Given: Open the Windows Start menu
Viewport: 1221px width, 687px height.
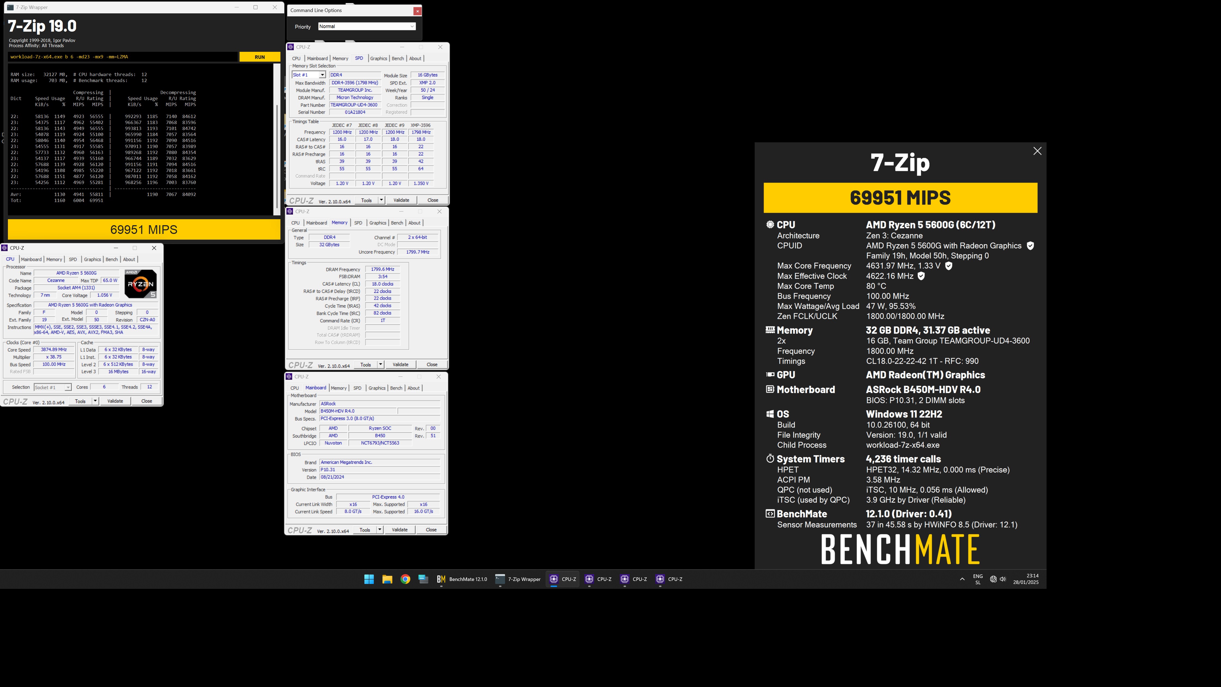Looking at the screenshot, I should tap(369, 579).
